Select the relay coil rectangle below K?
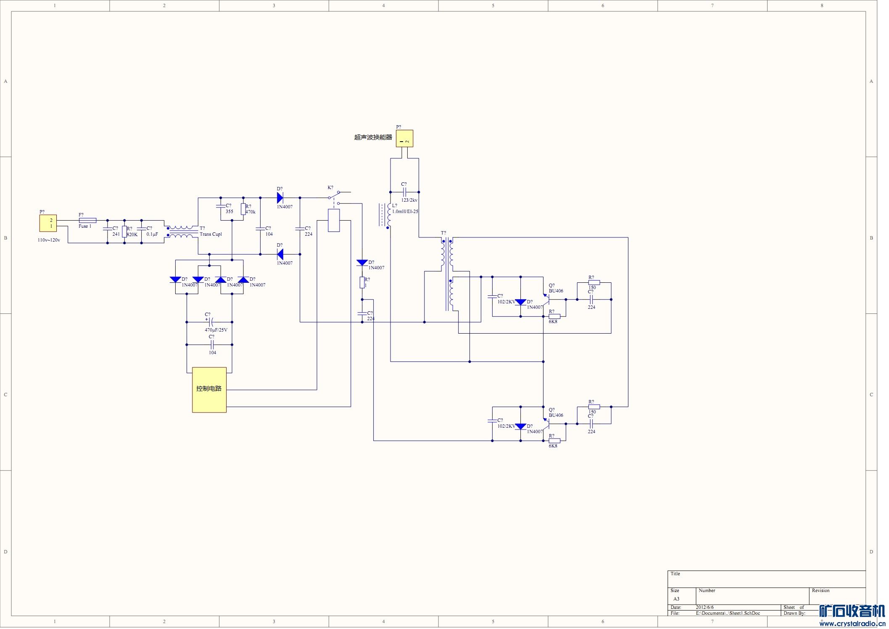The image size is (889, 629). pos(333,220)
